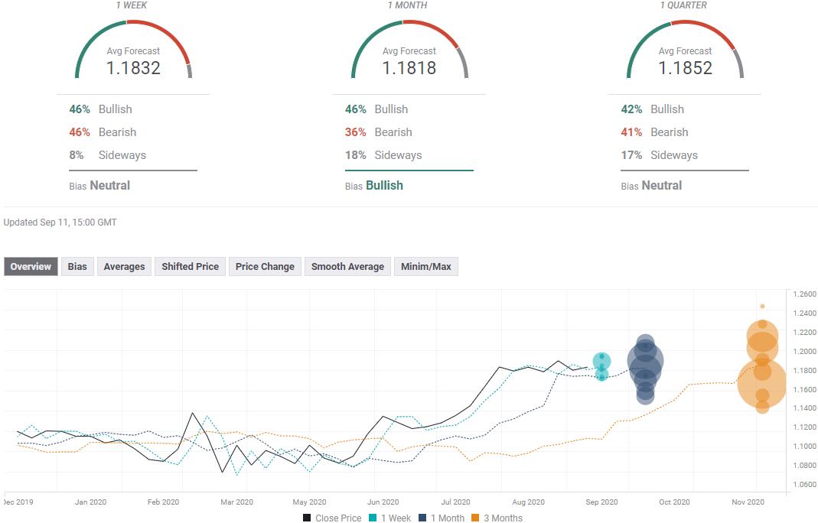This screenshot has width=818, height=523.
Task: Click the 1 Quarter Bias Neutral label
Action: 652,186
